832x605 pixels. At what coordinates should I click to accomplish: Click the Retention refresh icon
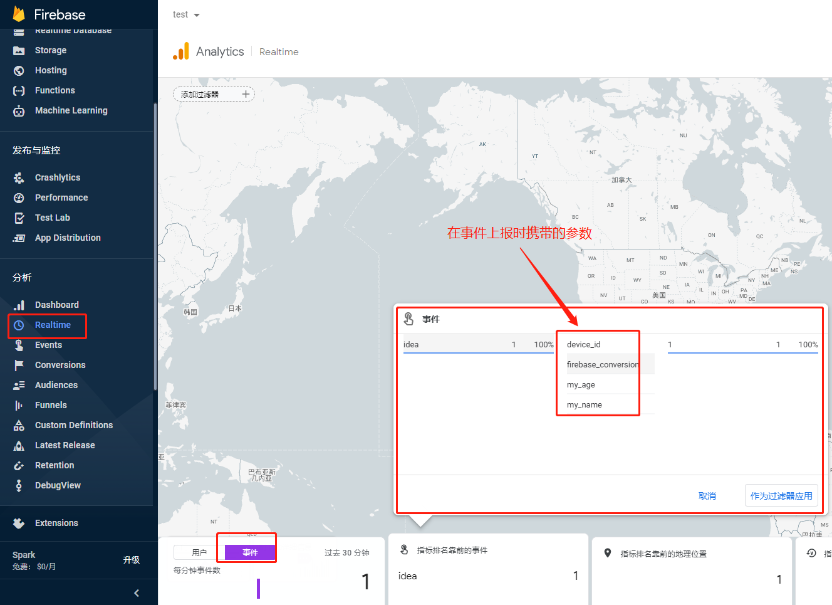19,465
